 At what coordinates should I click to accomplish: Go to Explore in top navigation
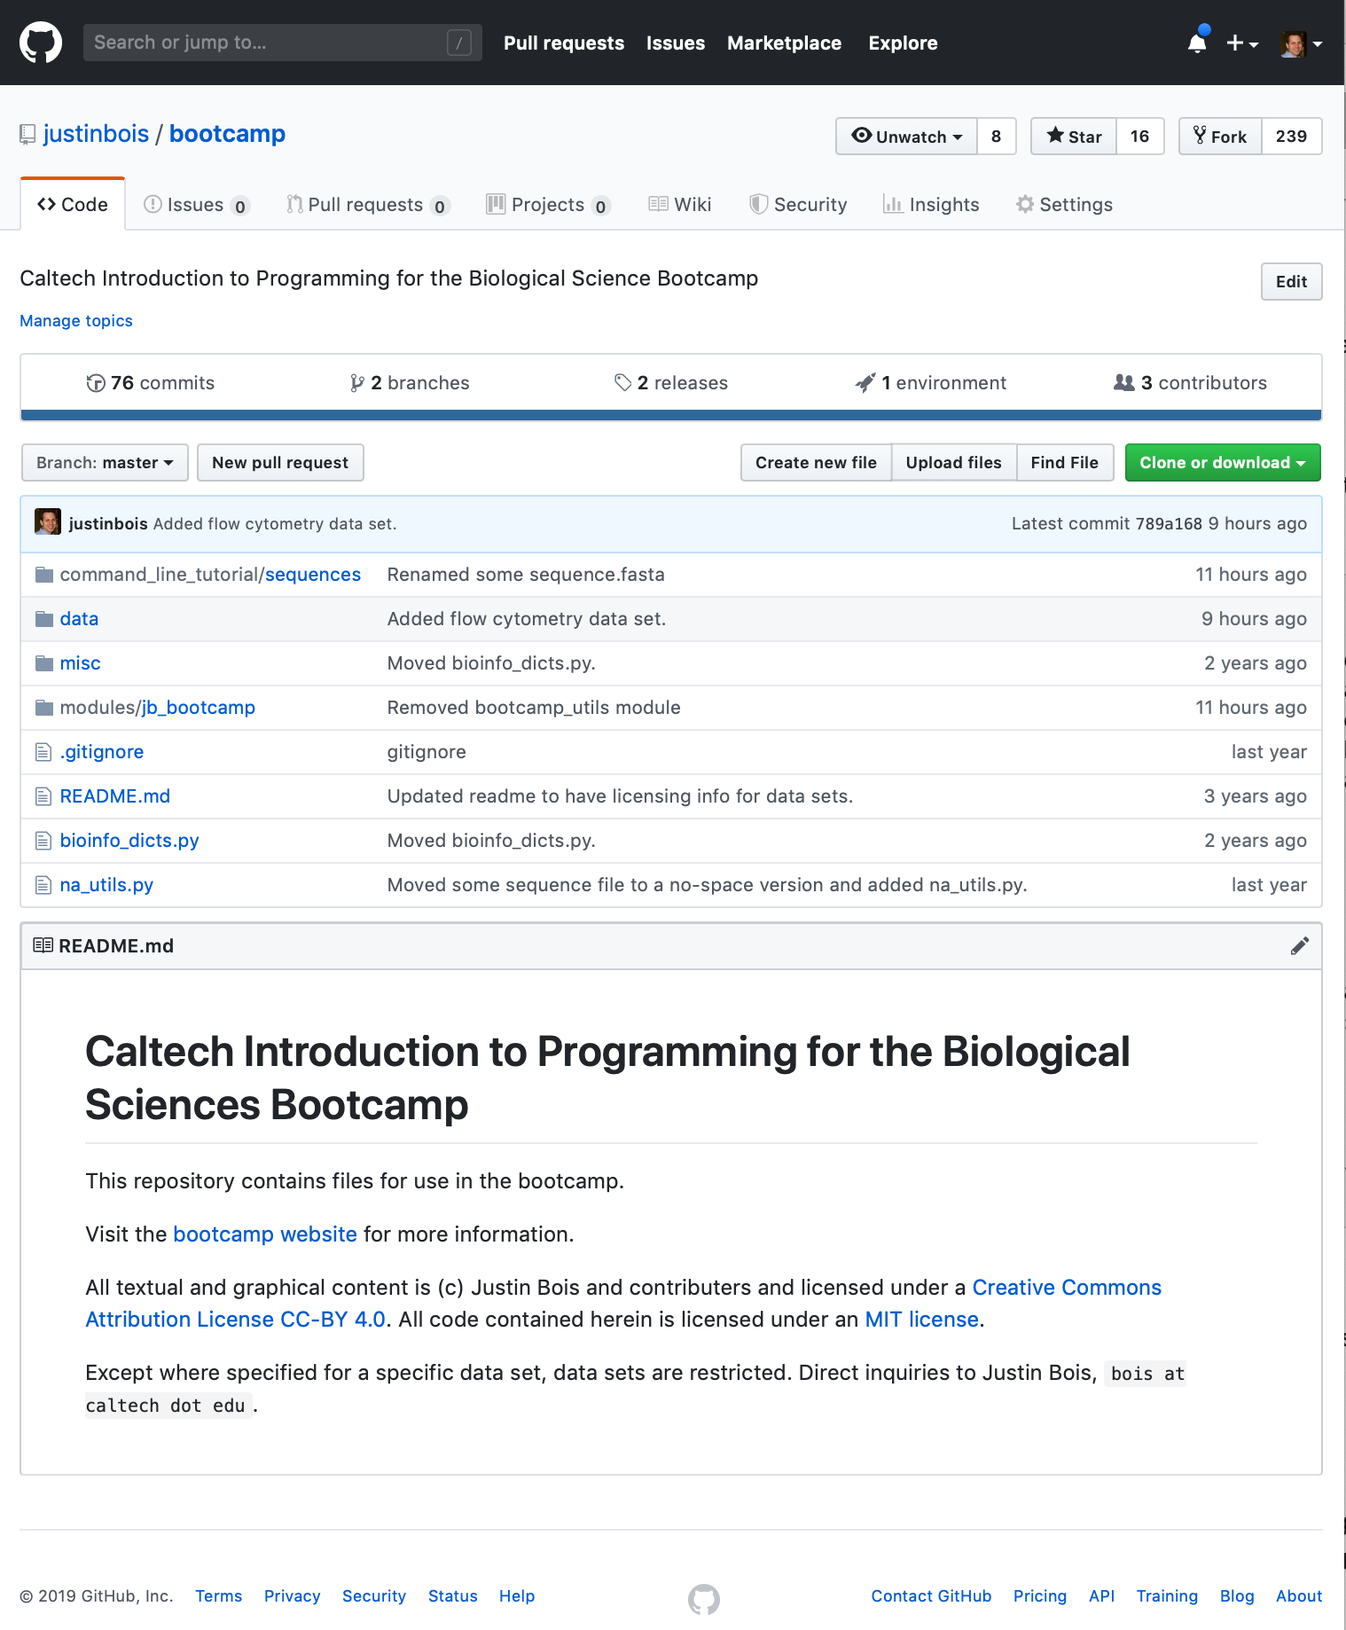[903, 43]
